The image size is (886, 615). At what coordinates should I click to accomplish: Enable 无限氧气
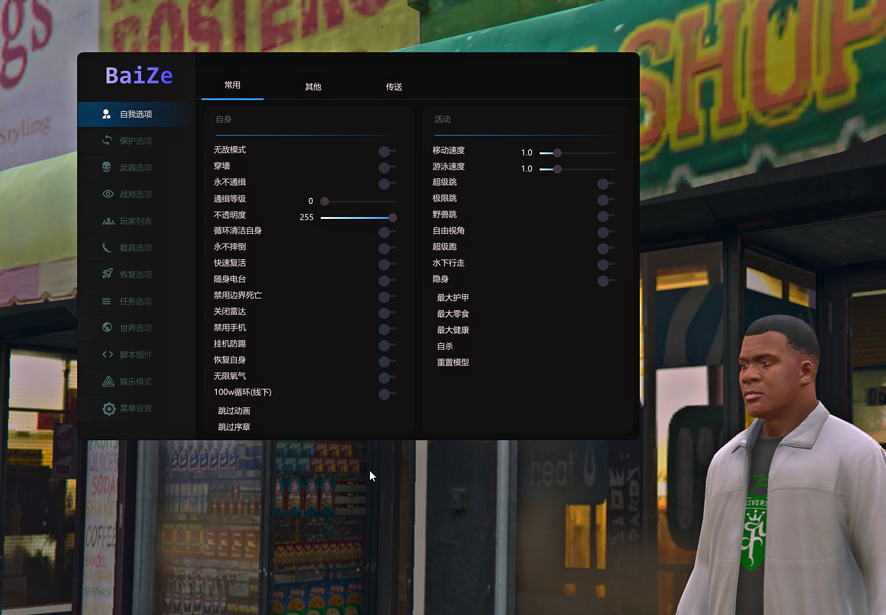click(x=387, y=377)
